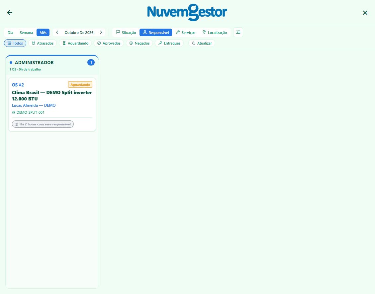Viewport: 375px width, 294px height.
Task: Group by Serviços
Action: coord(186,33)
